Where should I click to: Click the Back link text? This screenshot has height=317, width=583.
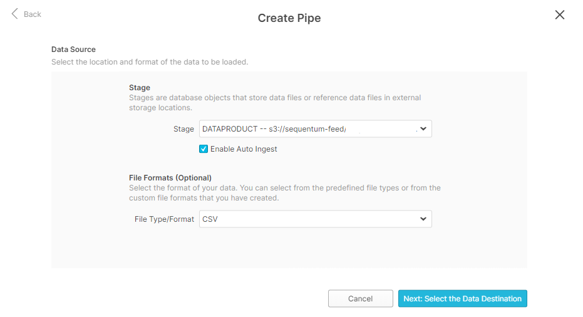tap(32, 14)
